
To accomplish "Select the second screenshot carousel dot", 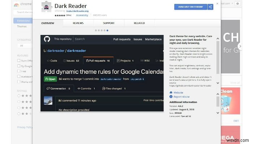I will [99, 30].
